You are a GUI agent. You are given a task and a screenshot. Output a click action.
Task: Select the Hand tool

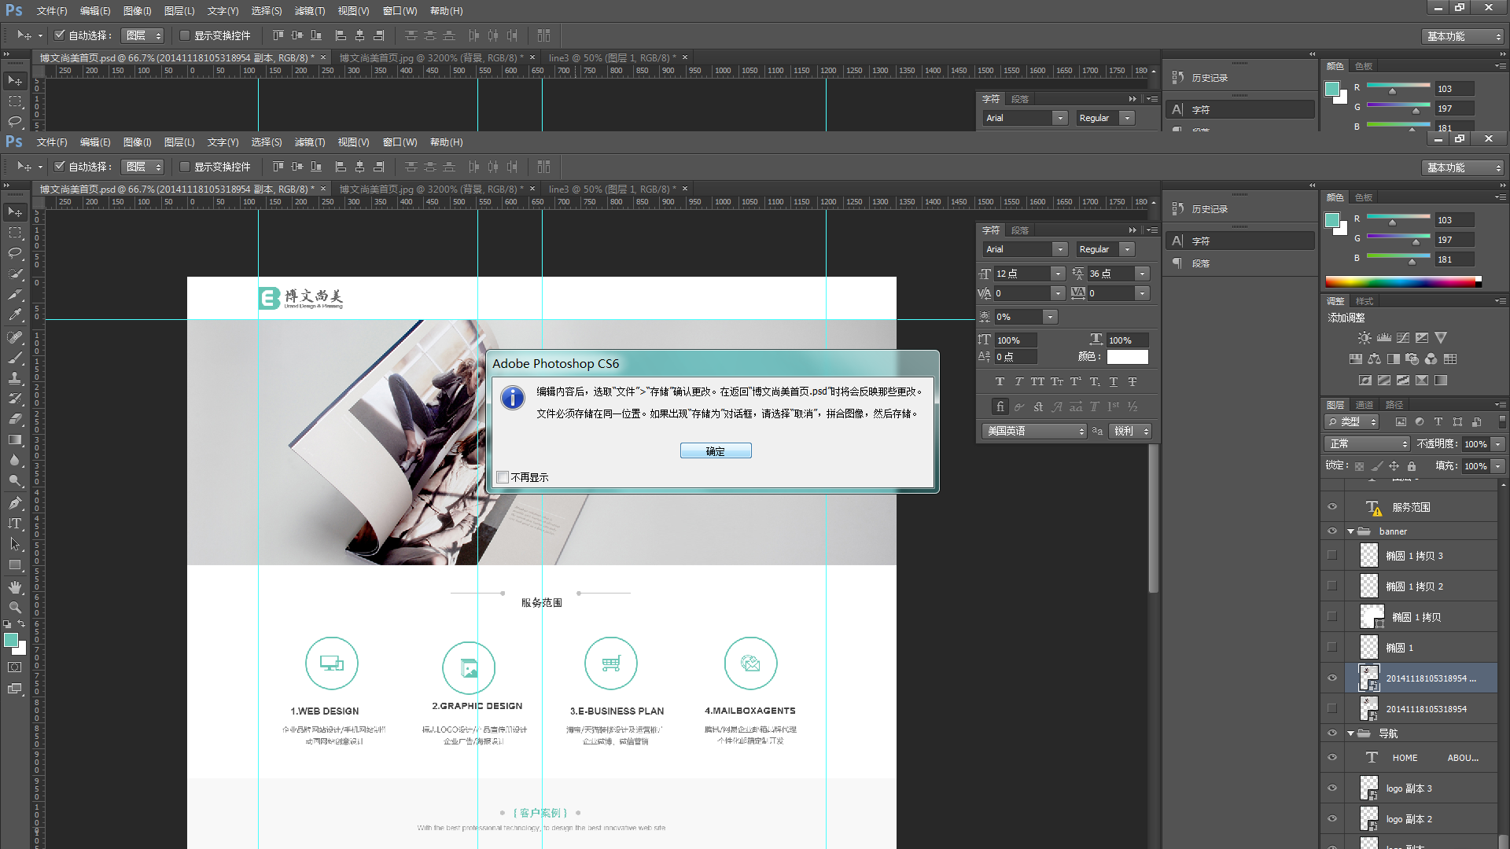(15, 587)
